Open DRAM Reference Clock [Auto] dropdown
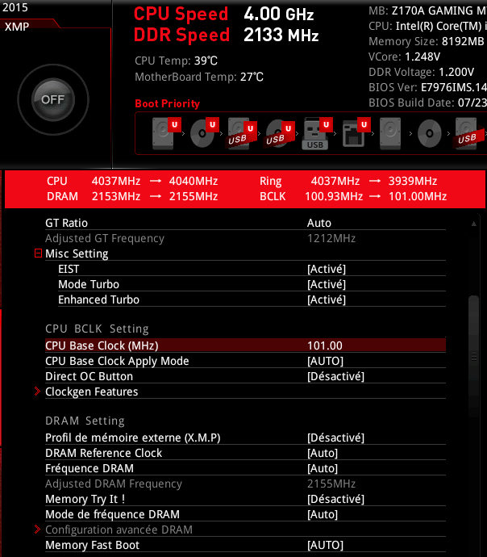487x557 pixels. click(323, 453)
